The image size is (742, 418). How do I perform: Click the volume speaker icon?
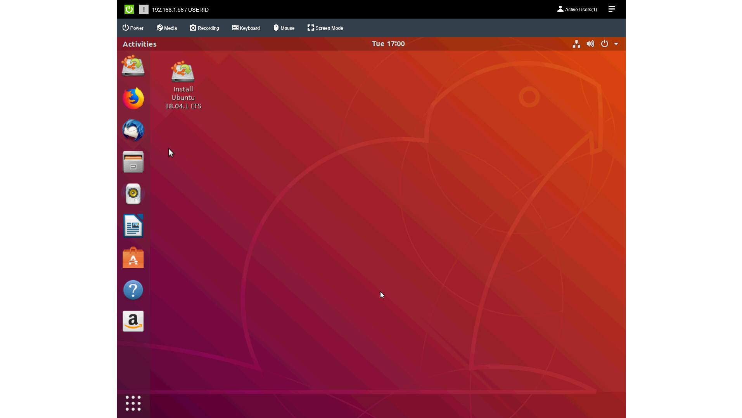[x=590, y=44]
